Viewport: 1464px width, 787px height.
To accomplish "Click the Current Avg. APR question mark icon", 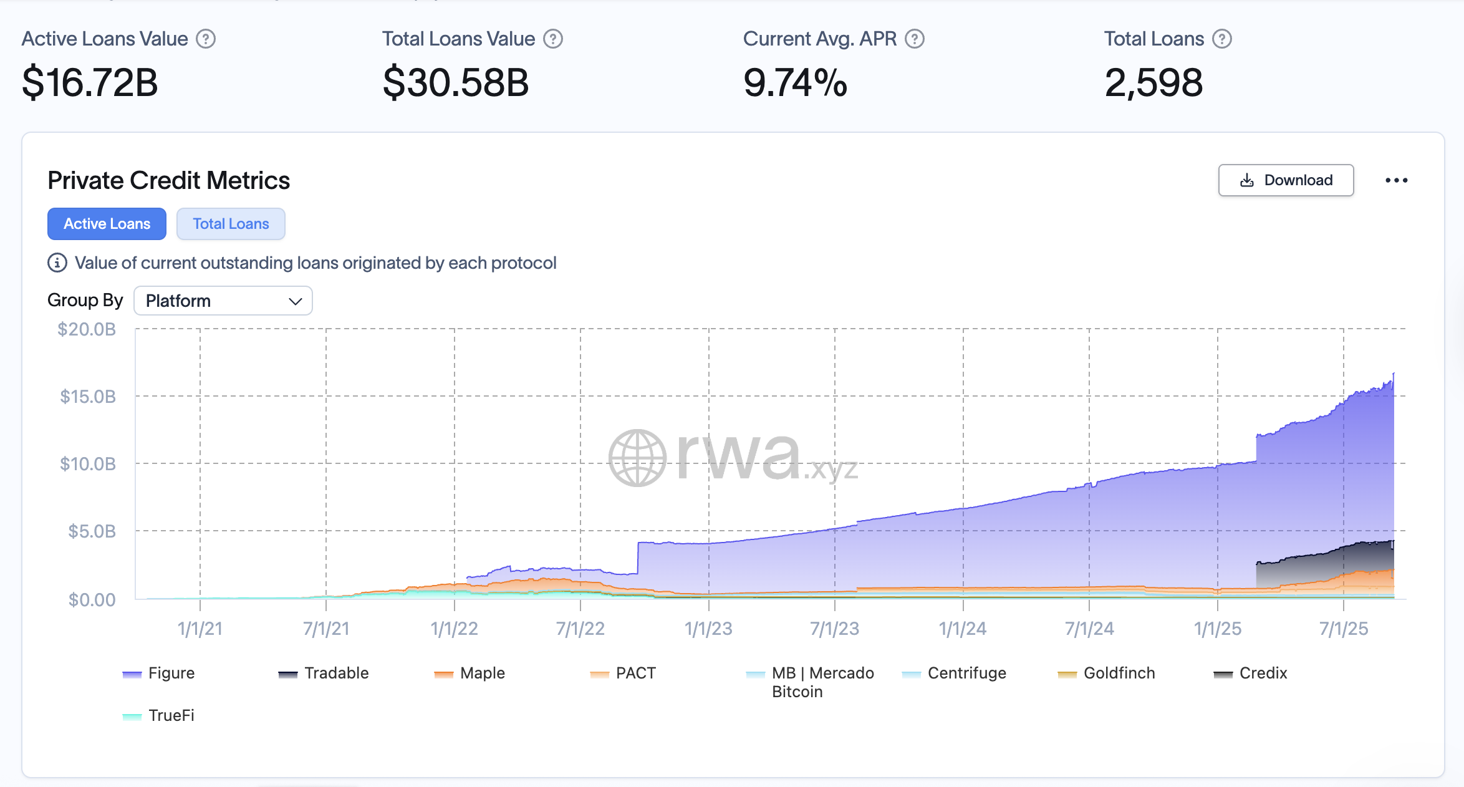I will point(913,39).
